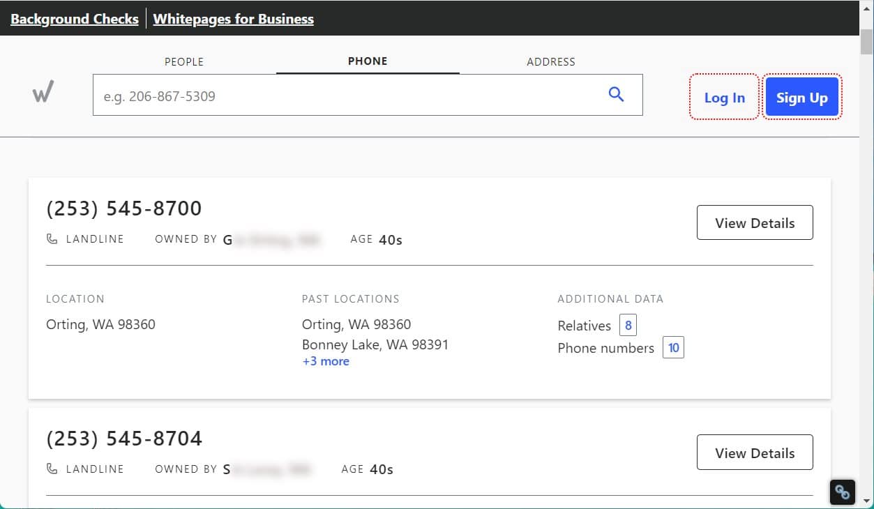The image size is (874, 509).
Task: Click the landline phone icon for (253) 545-8704
Action: click(x=52, y=469)
